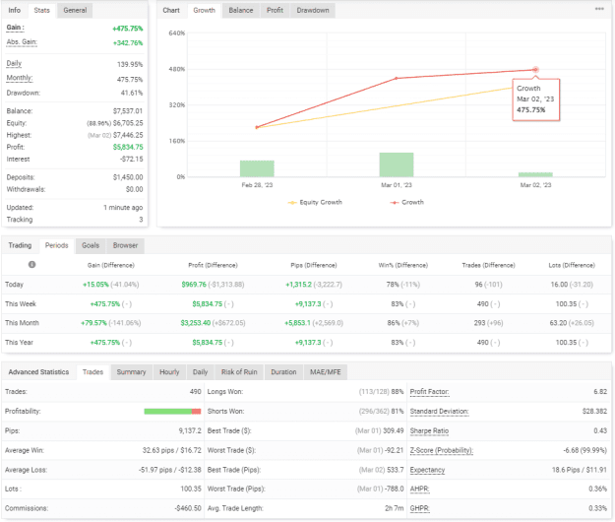Click the Mar 01 growth data point
The width and height of the screenshot is (615, 522).
pyautogui.click(x=397, y=79)
